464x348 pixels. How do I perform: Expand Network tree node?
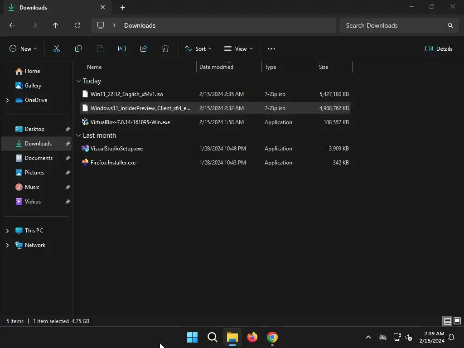(x=7, y=245)
